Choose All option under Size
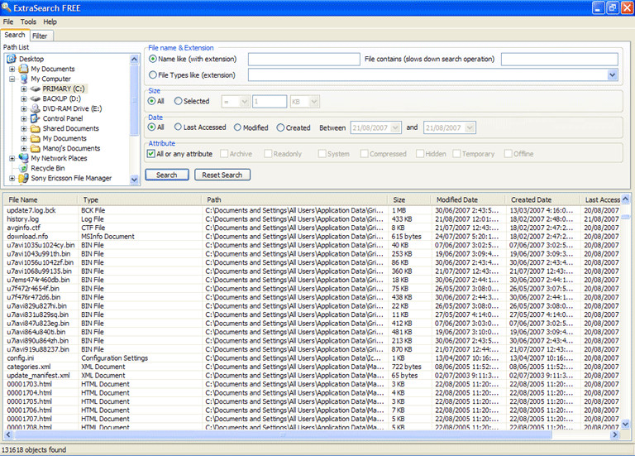 [151, 101]
